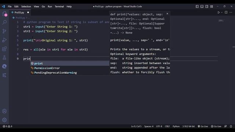The image size is (235, 132).
Task: Open the Help menu
Action: coord(69,7)
